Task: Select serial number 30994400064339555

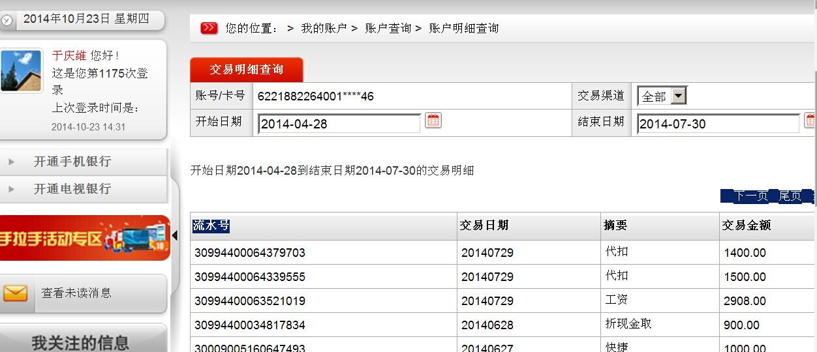Action: [x=250, y=277]
